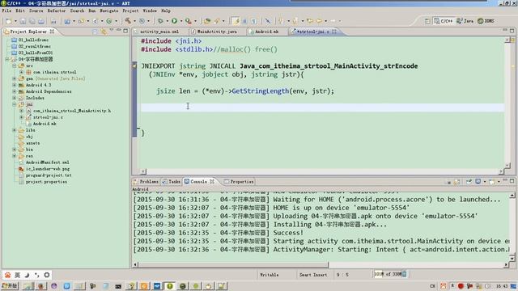Open the Refactor menu
The height and width of the screenshot is (291, 518).
point(57,11)
